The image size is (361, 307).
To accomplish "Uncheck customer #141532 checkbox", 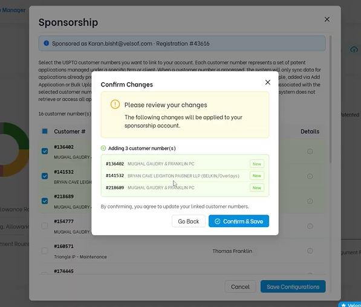I will 45,176.
